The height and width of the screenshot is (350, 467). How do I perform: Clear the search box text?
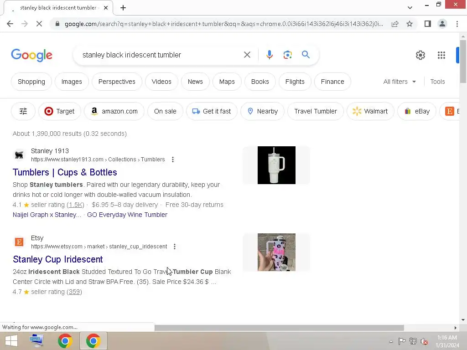(247, 55)
